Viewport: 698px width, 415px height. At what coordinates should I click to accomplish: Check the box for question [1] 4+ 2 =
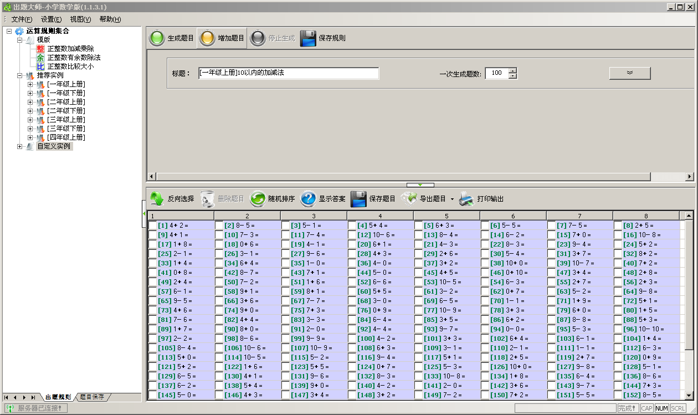pyautogui.click(x=153, y=226)
